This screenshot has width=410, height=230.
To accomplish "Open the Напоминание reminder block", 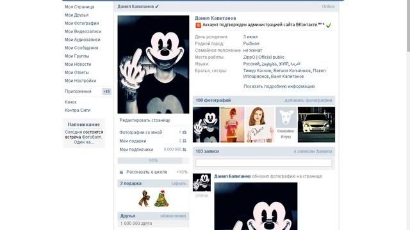I will coord(84,134).
